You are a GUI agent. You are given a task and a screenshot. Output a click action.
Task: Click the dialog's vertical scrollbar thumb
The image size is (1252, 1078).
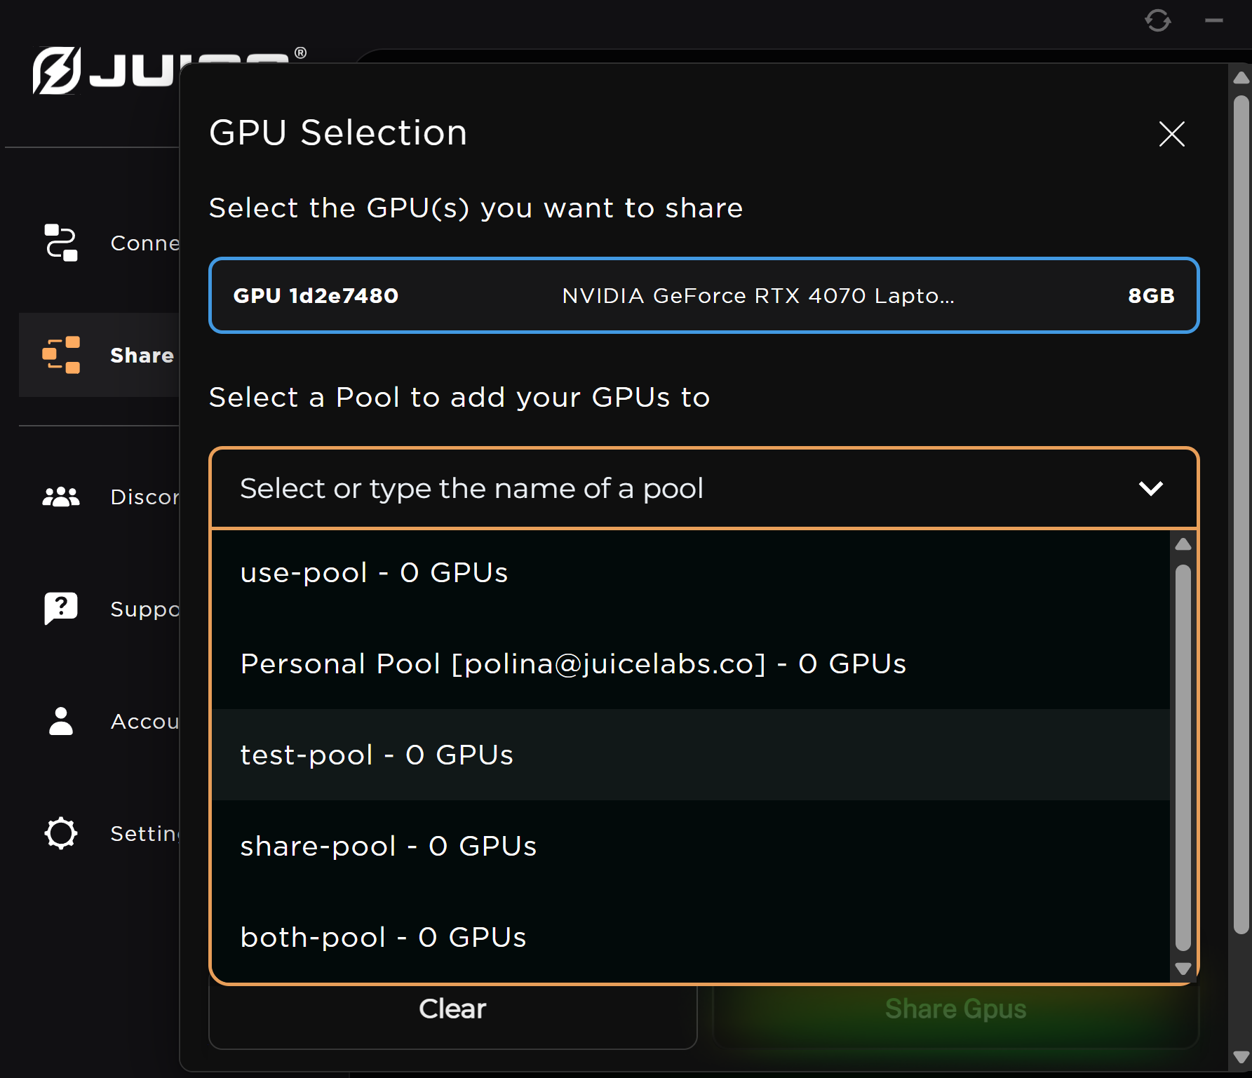point(1241,516)
